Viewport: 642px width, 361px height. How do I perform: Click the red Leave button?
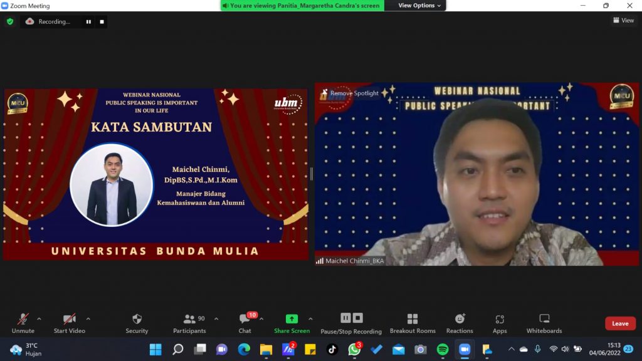click(x=620, y=323)
